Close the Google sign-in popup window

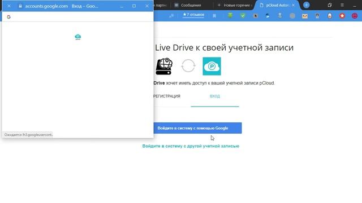click(147, 6)
